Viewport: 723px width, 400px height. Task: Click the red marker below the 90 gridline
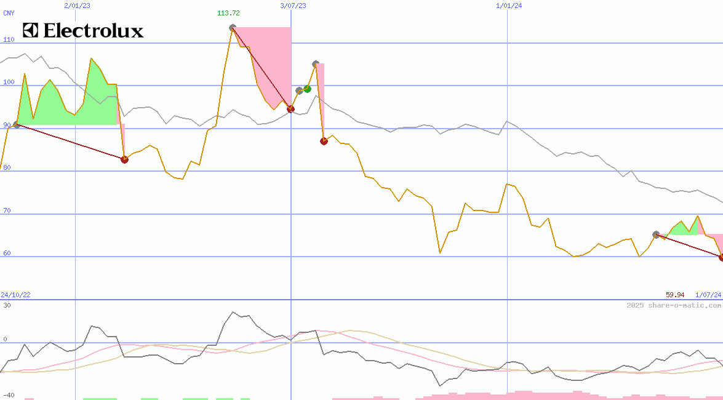coord(324,141)
